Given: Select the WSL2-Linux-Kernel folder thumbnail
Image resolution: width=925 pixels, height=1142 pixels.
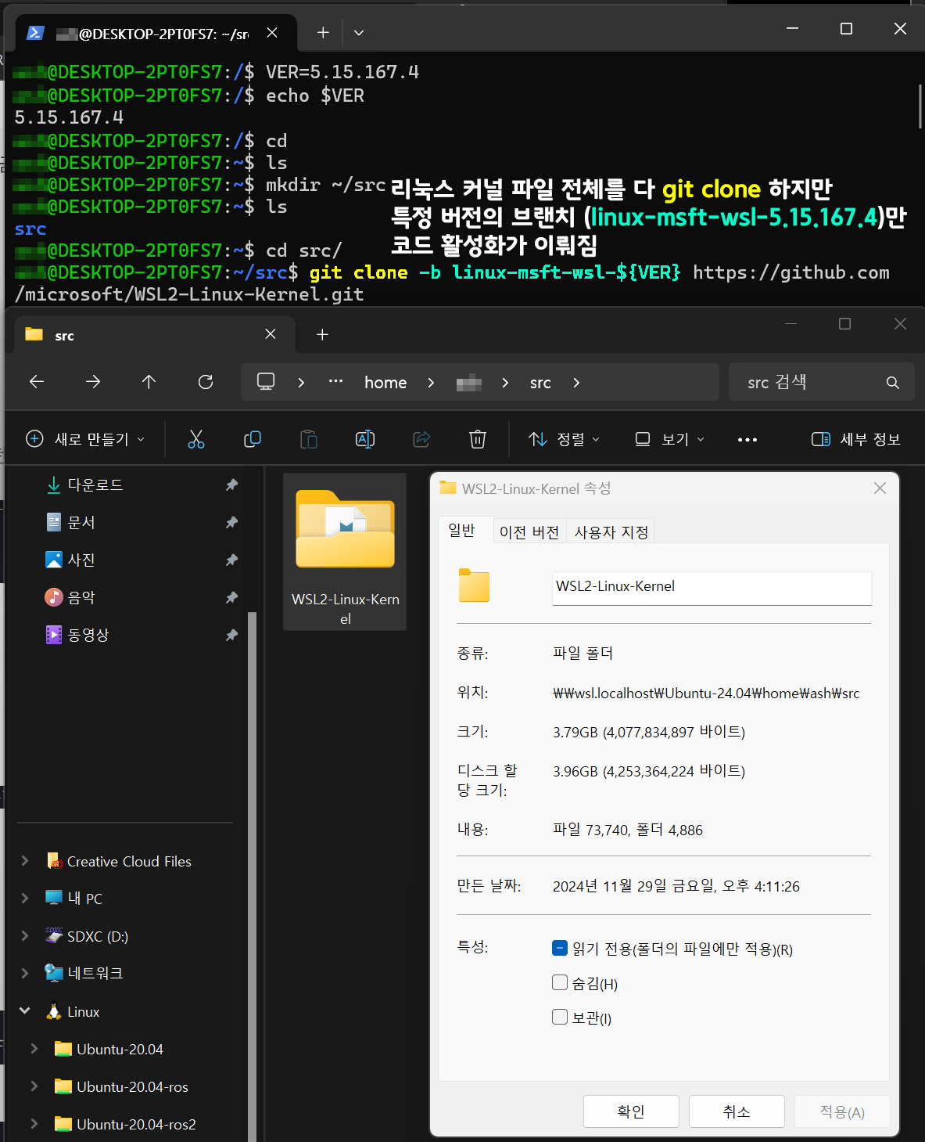Looking at the screenshot, I should click(345, 552).
